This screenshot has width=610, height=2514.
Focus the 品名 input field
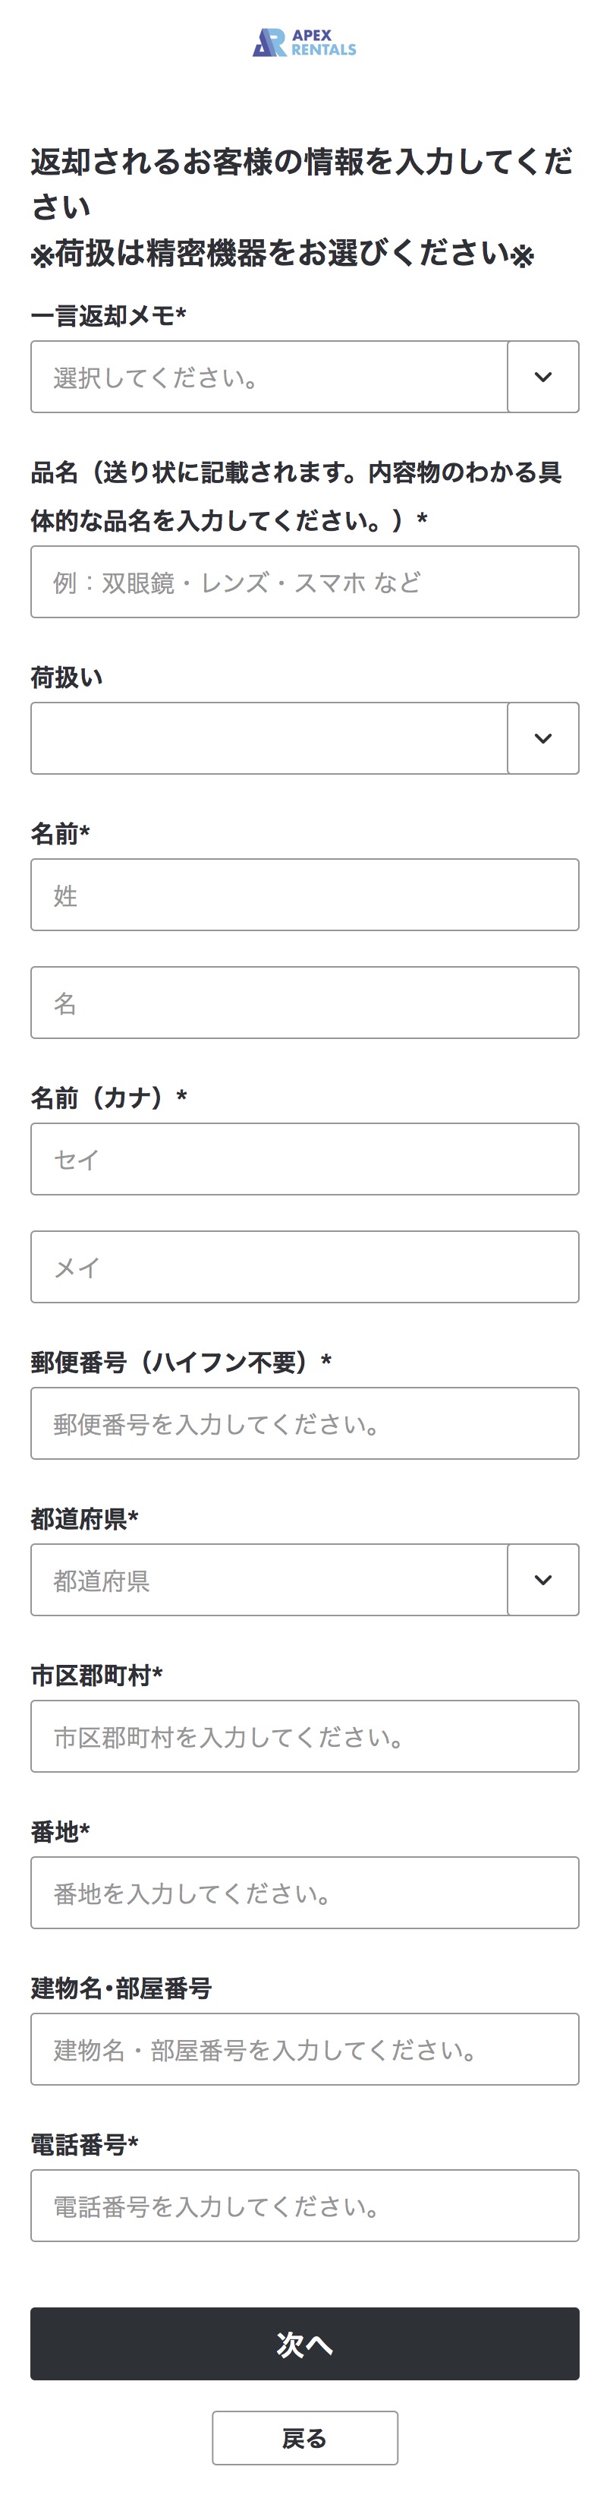304,582
